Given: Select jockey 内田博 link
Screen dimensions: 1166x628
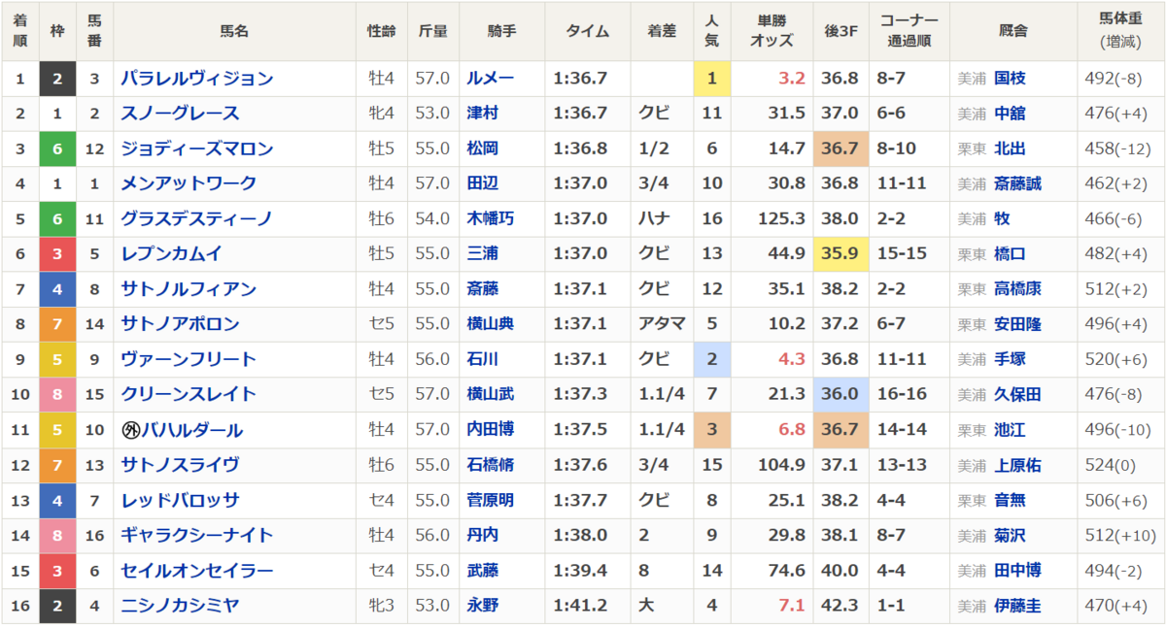Looking at the screenshot, I should click(x=491, y=429).
